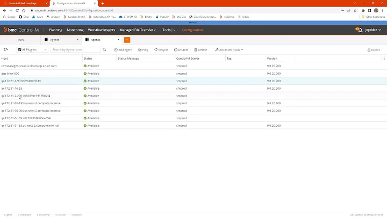Open the browser side panel icon
Screen dimensions: 387x217
click(x=369, y=10)
